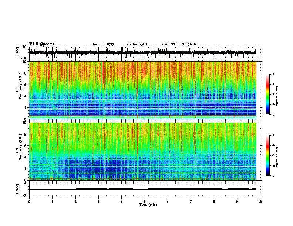Click the 'VLF Spectra' title text
293x226 pixels.
(42, 44)
